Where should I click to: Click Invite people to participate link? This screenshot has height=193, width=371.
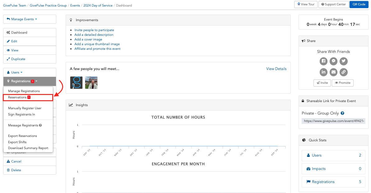pos(94,30)
